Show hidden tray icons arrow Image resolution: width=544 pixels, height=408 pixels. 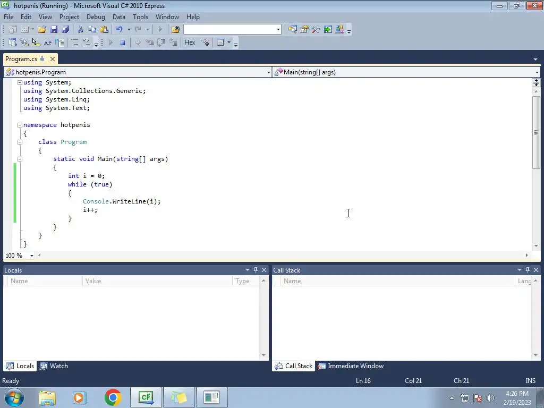(x=452, y=398)
